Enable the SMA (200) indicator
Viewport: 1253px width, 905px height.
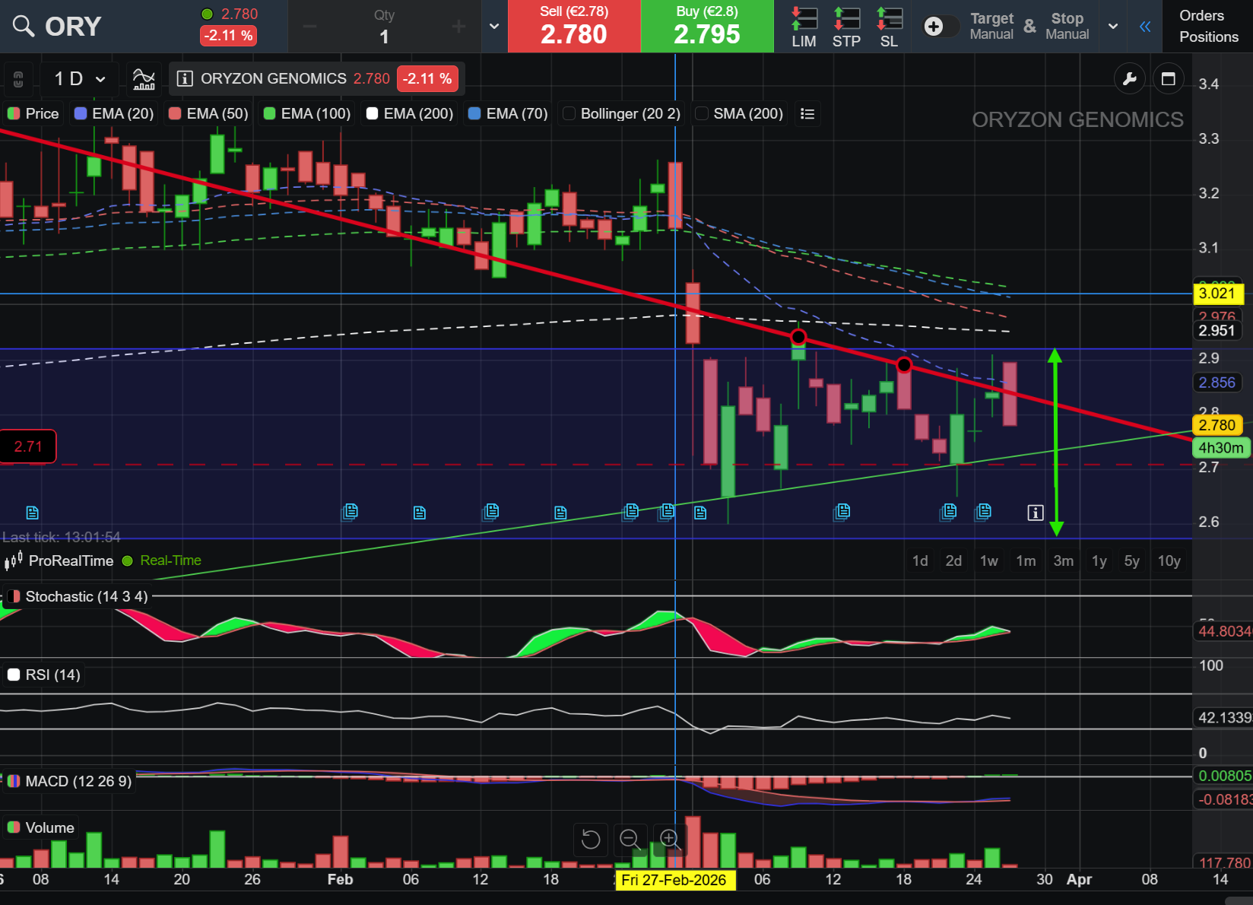coord(702,114)
